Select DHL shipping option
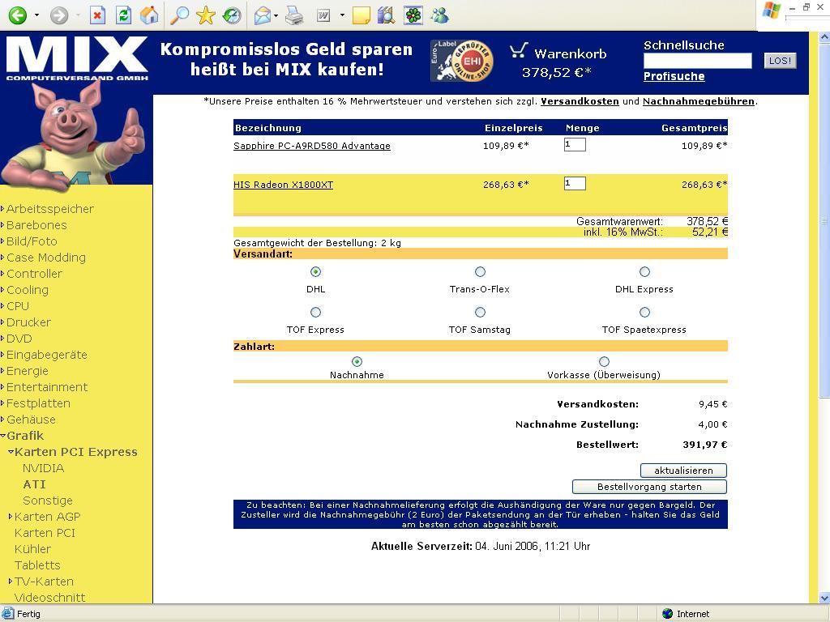 (x=315, y=272)
